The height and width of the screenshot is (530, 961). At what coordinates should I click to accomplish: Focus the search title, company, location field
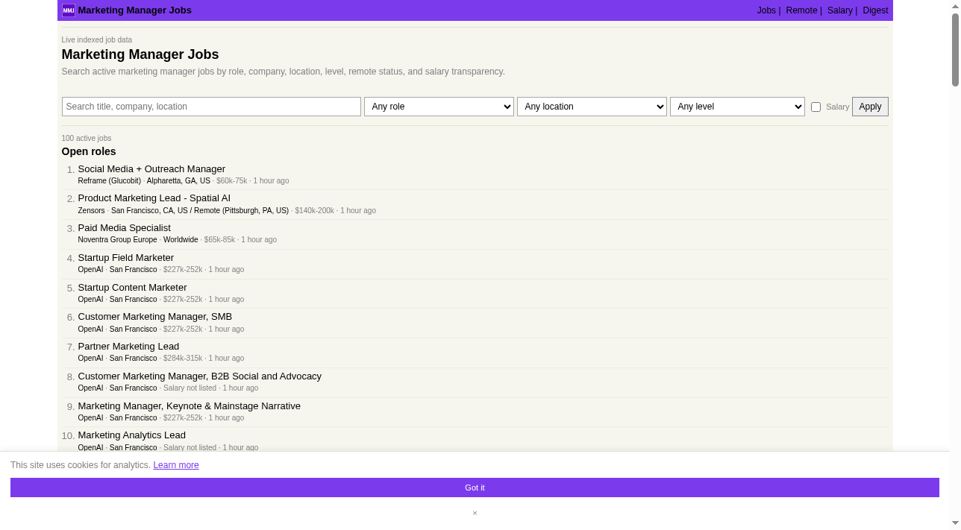[x=211, y=107]
